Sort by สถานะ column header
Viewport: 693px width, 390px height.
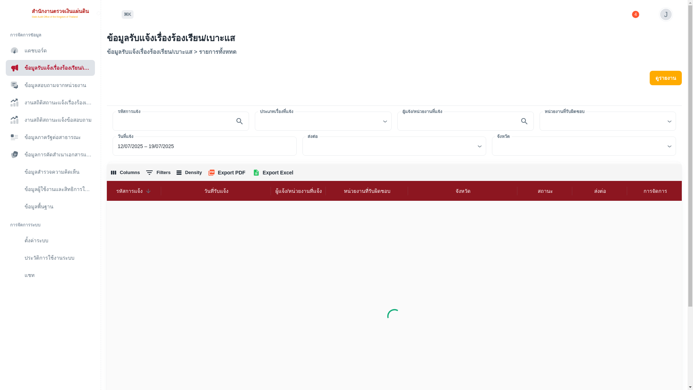point(545,191)
